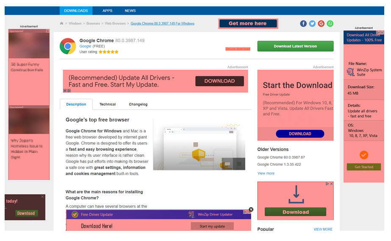Click the blue DOWNLOAD button in side ad
Image resolution: width=391 pixels, height=241 pixels.
300,134
